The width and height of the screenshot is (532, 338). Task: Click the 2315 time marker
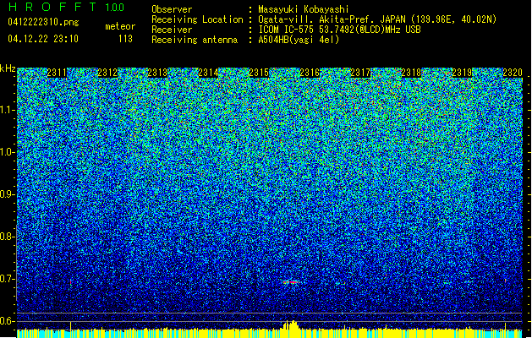click(x=259, y=73)
